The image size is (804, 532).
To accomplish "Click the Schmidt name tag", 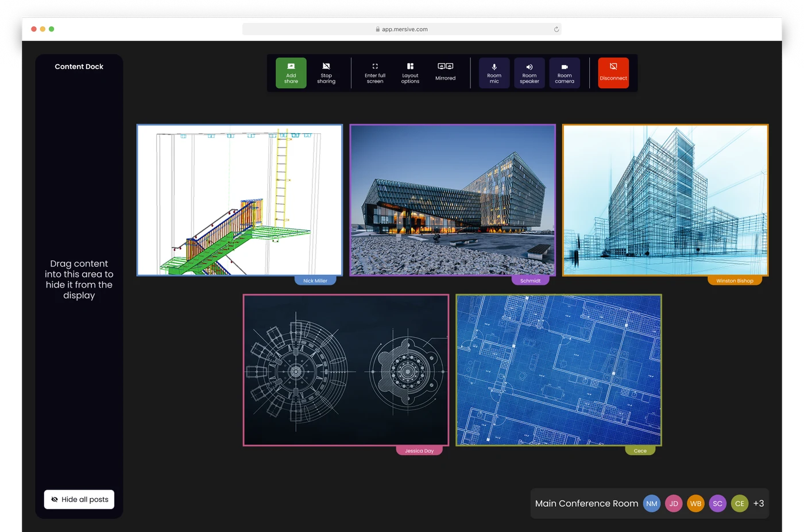I will [530, 281].
